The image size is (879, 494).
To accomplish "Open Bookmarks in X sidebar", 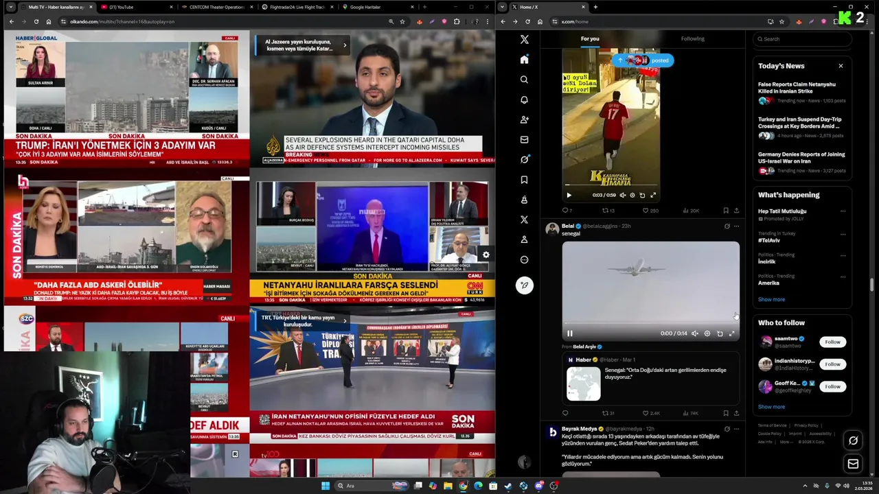I will pyautogui.click(x=524, y=180).
